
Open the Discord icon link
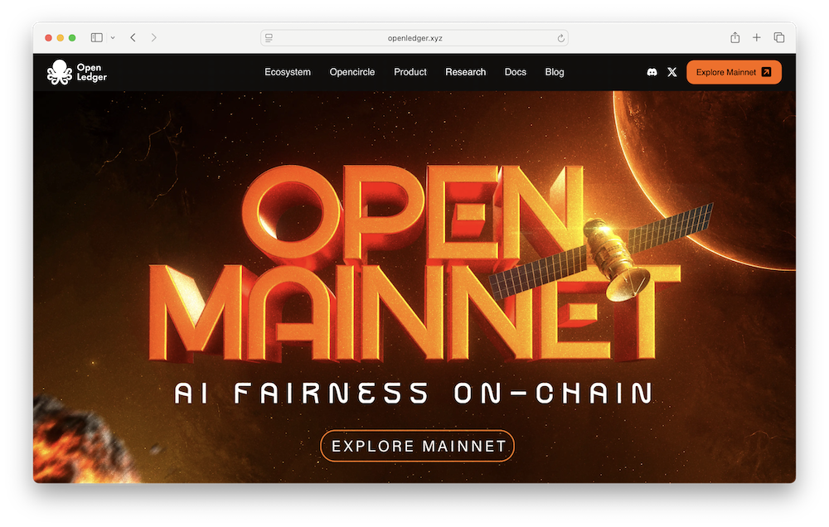pyautogui.click(x=652, y=72)
